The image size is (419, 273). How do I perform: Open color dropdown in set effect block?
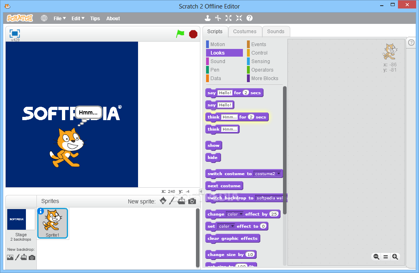(226, 226)
